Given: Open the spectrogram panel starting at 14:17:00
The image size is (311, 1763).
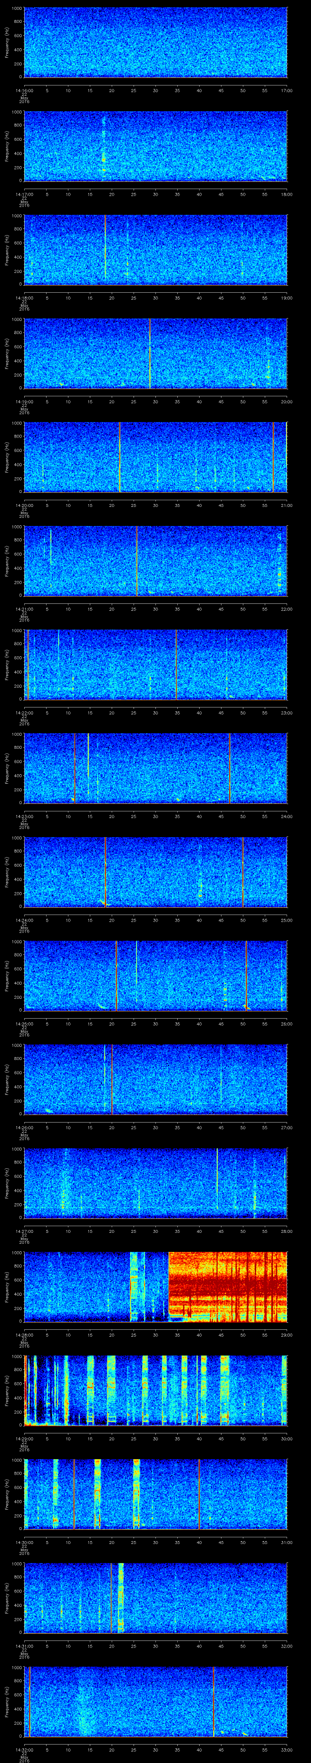Looking at the screenshot, I should tap(156, 146).
